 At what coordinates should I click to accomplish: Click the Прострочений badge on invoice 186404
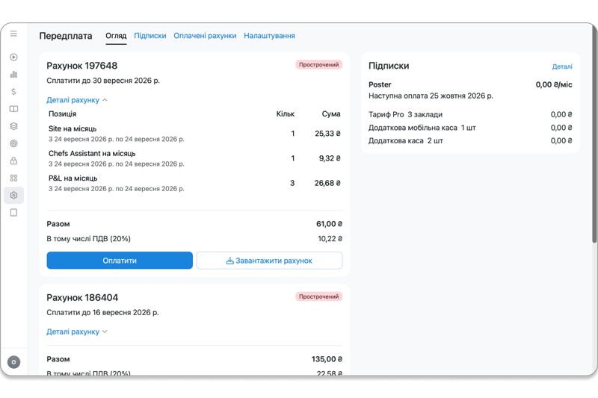click(319, 296)
